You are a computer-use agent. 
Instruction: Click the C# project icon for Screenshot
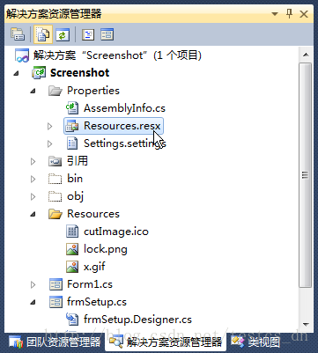[x=39, y=73]
